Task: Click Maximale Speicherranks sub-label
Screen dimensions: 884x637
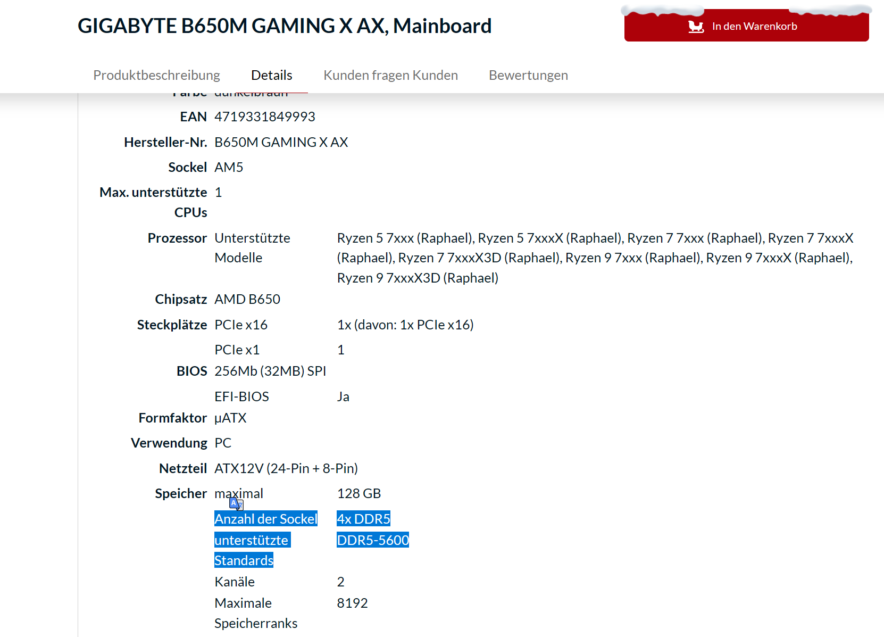Action: pos(256,613)
